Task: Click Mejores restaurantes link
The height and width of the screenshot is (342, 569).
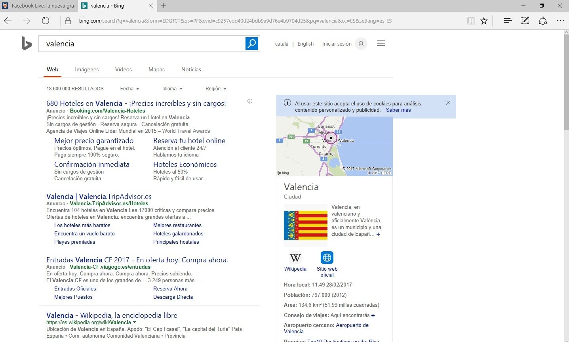Action: pyautogui.click(x=177, y=225)
